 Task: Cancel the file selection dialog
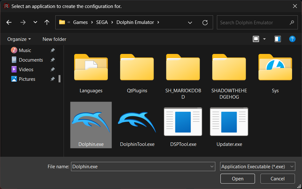(278, 178)
